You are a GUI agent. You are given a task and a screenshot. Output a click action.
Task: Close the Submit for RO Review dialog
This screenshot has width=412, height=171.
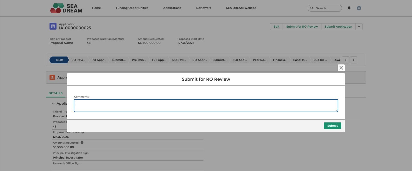click(x=341, y=68)
